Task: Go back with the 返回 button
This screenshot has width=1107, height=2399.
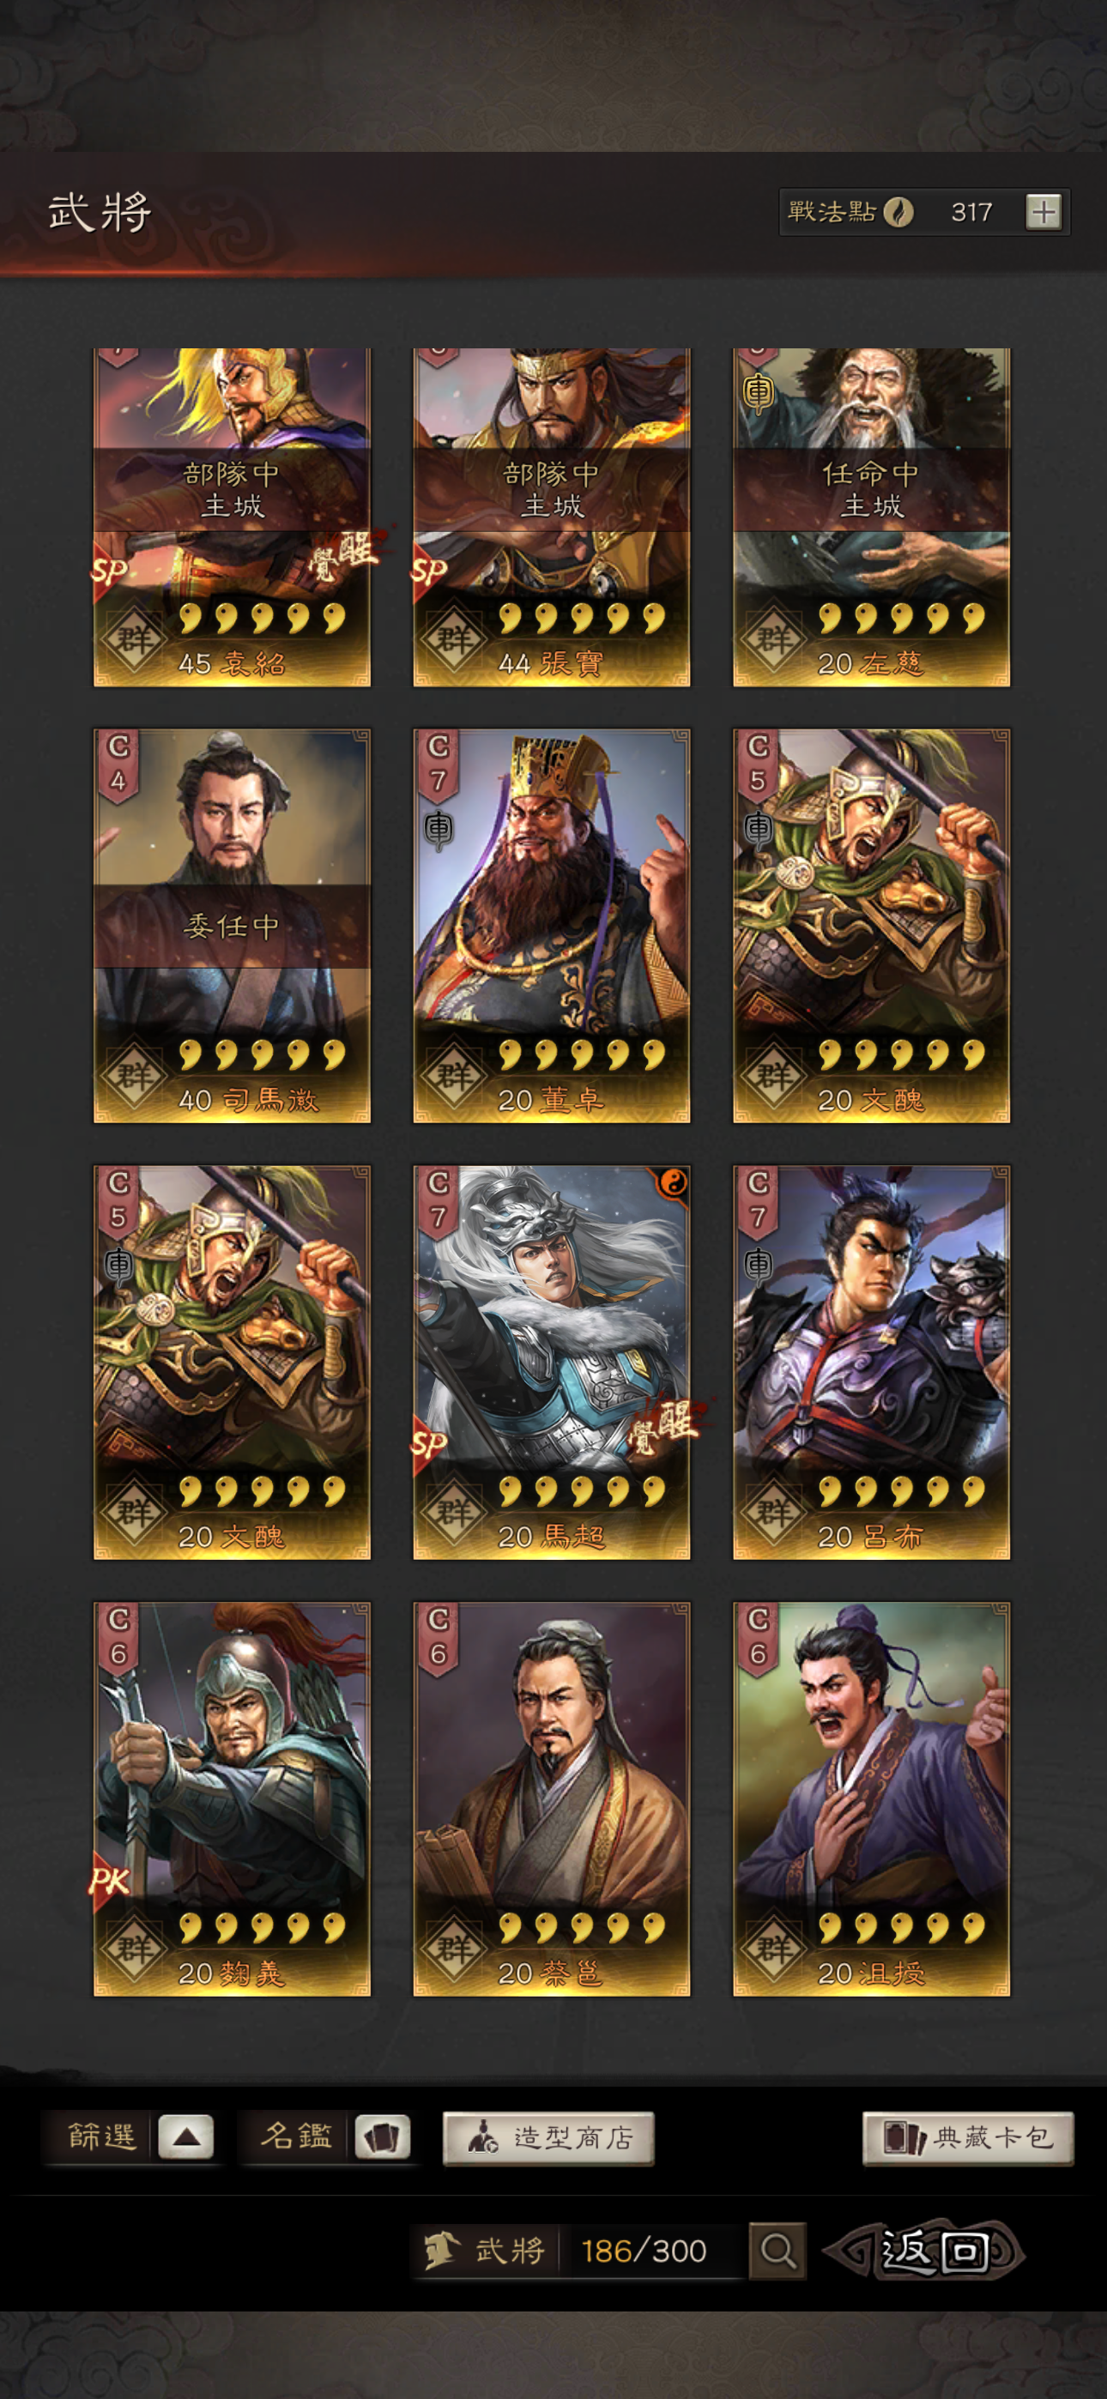Action: tap(926, 2251)
